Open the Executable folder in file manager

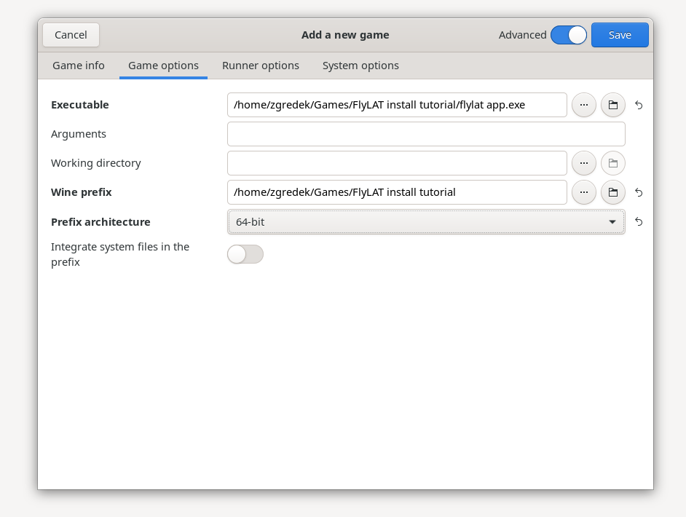tap(612, 105)
